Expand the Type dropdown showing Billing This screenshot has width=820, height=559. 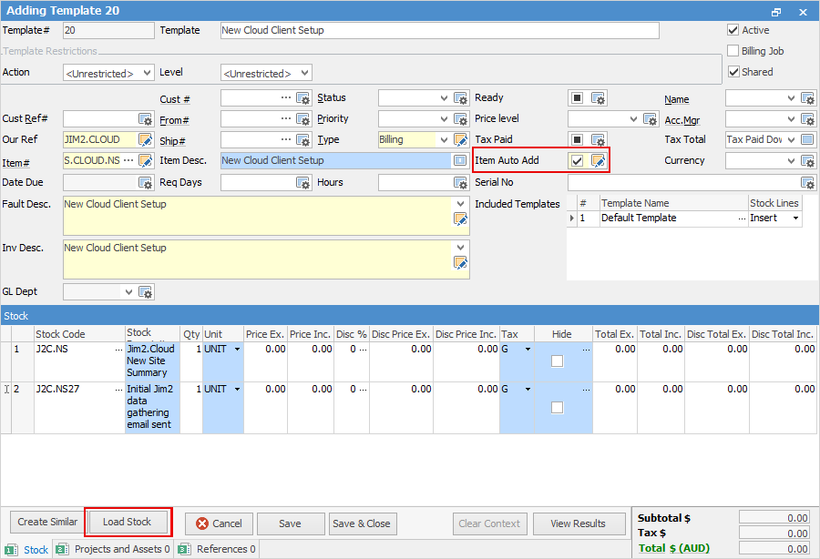tap(444, 139)
